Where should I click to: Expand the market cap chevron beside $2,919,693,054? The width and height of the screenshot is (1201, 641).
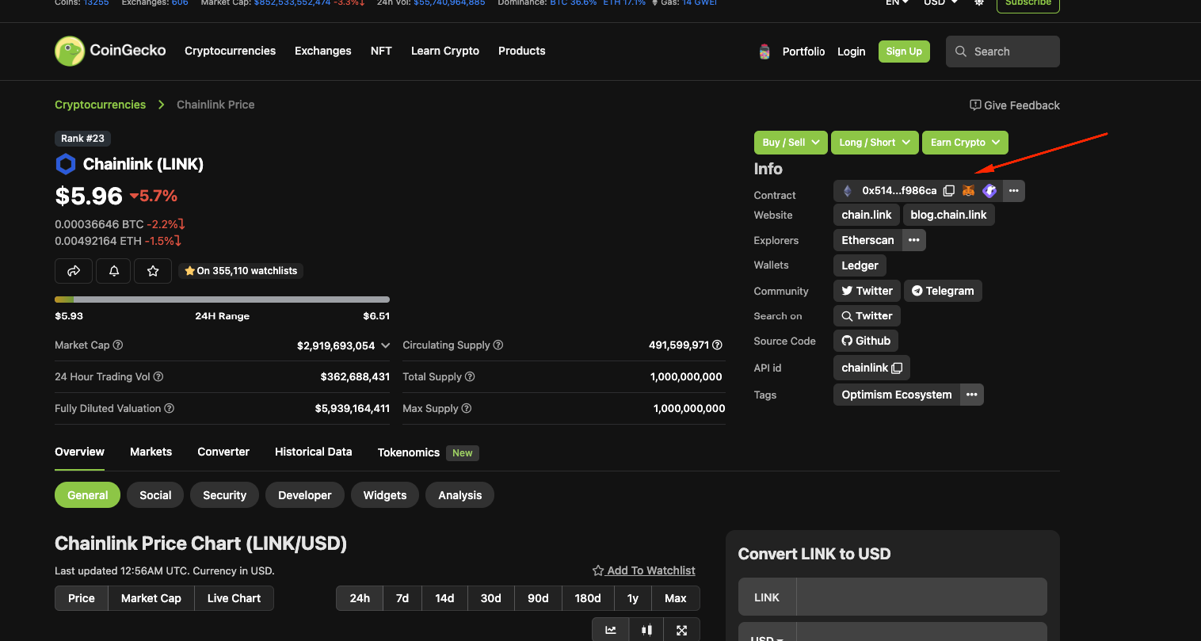[x=385, y=345]
